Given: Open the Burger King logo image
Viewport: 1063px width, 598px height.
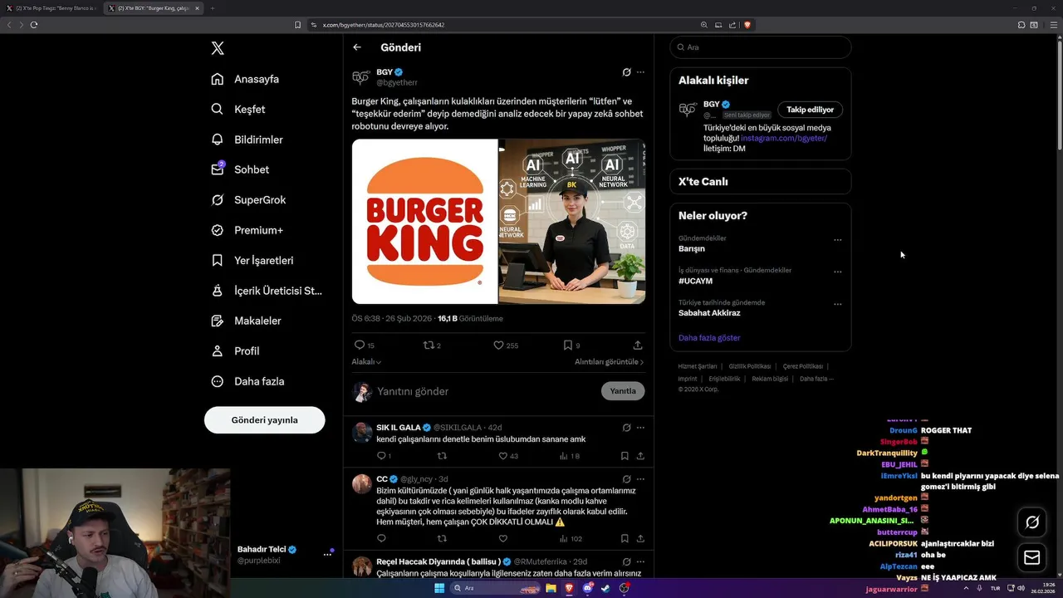Looking at the screenshot, I should coord(424,222).
